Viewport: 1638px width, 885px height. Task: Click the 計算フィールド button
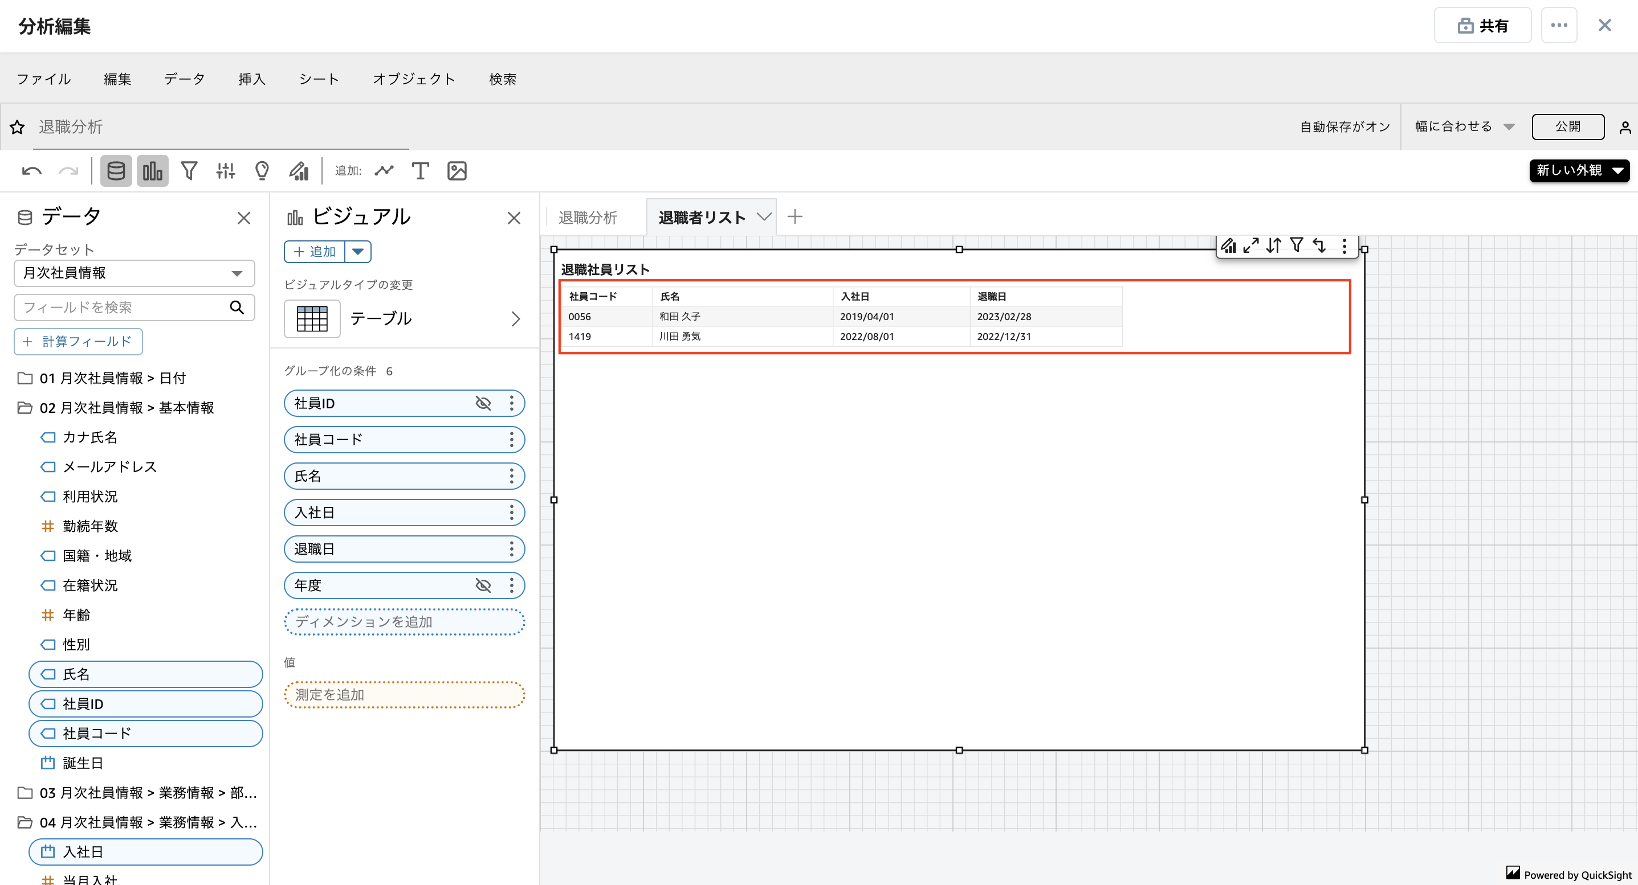coord(78,341)
